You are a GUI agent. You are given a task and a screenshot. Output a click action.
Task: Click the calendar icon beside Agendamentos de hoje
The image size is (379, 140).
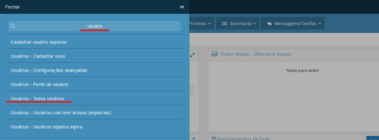[213, 138]
